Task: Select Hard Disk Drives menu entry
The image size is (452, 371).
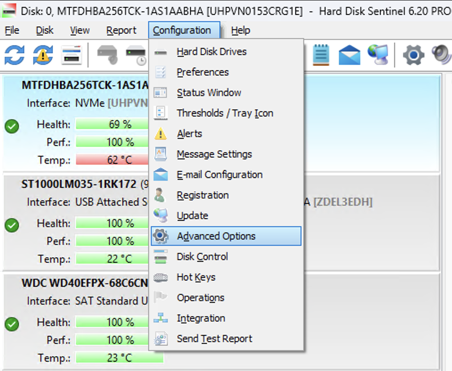Action: pyautogui.click(x=226, y=52)
